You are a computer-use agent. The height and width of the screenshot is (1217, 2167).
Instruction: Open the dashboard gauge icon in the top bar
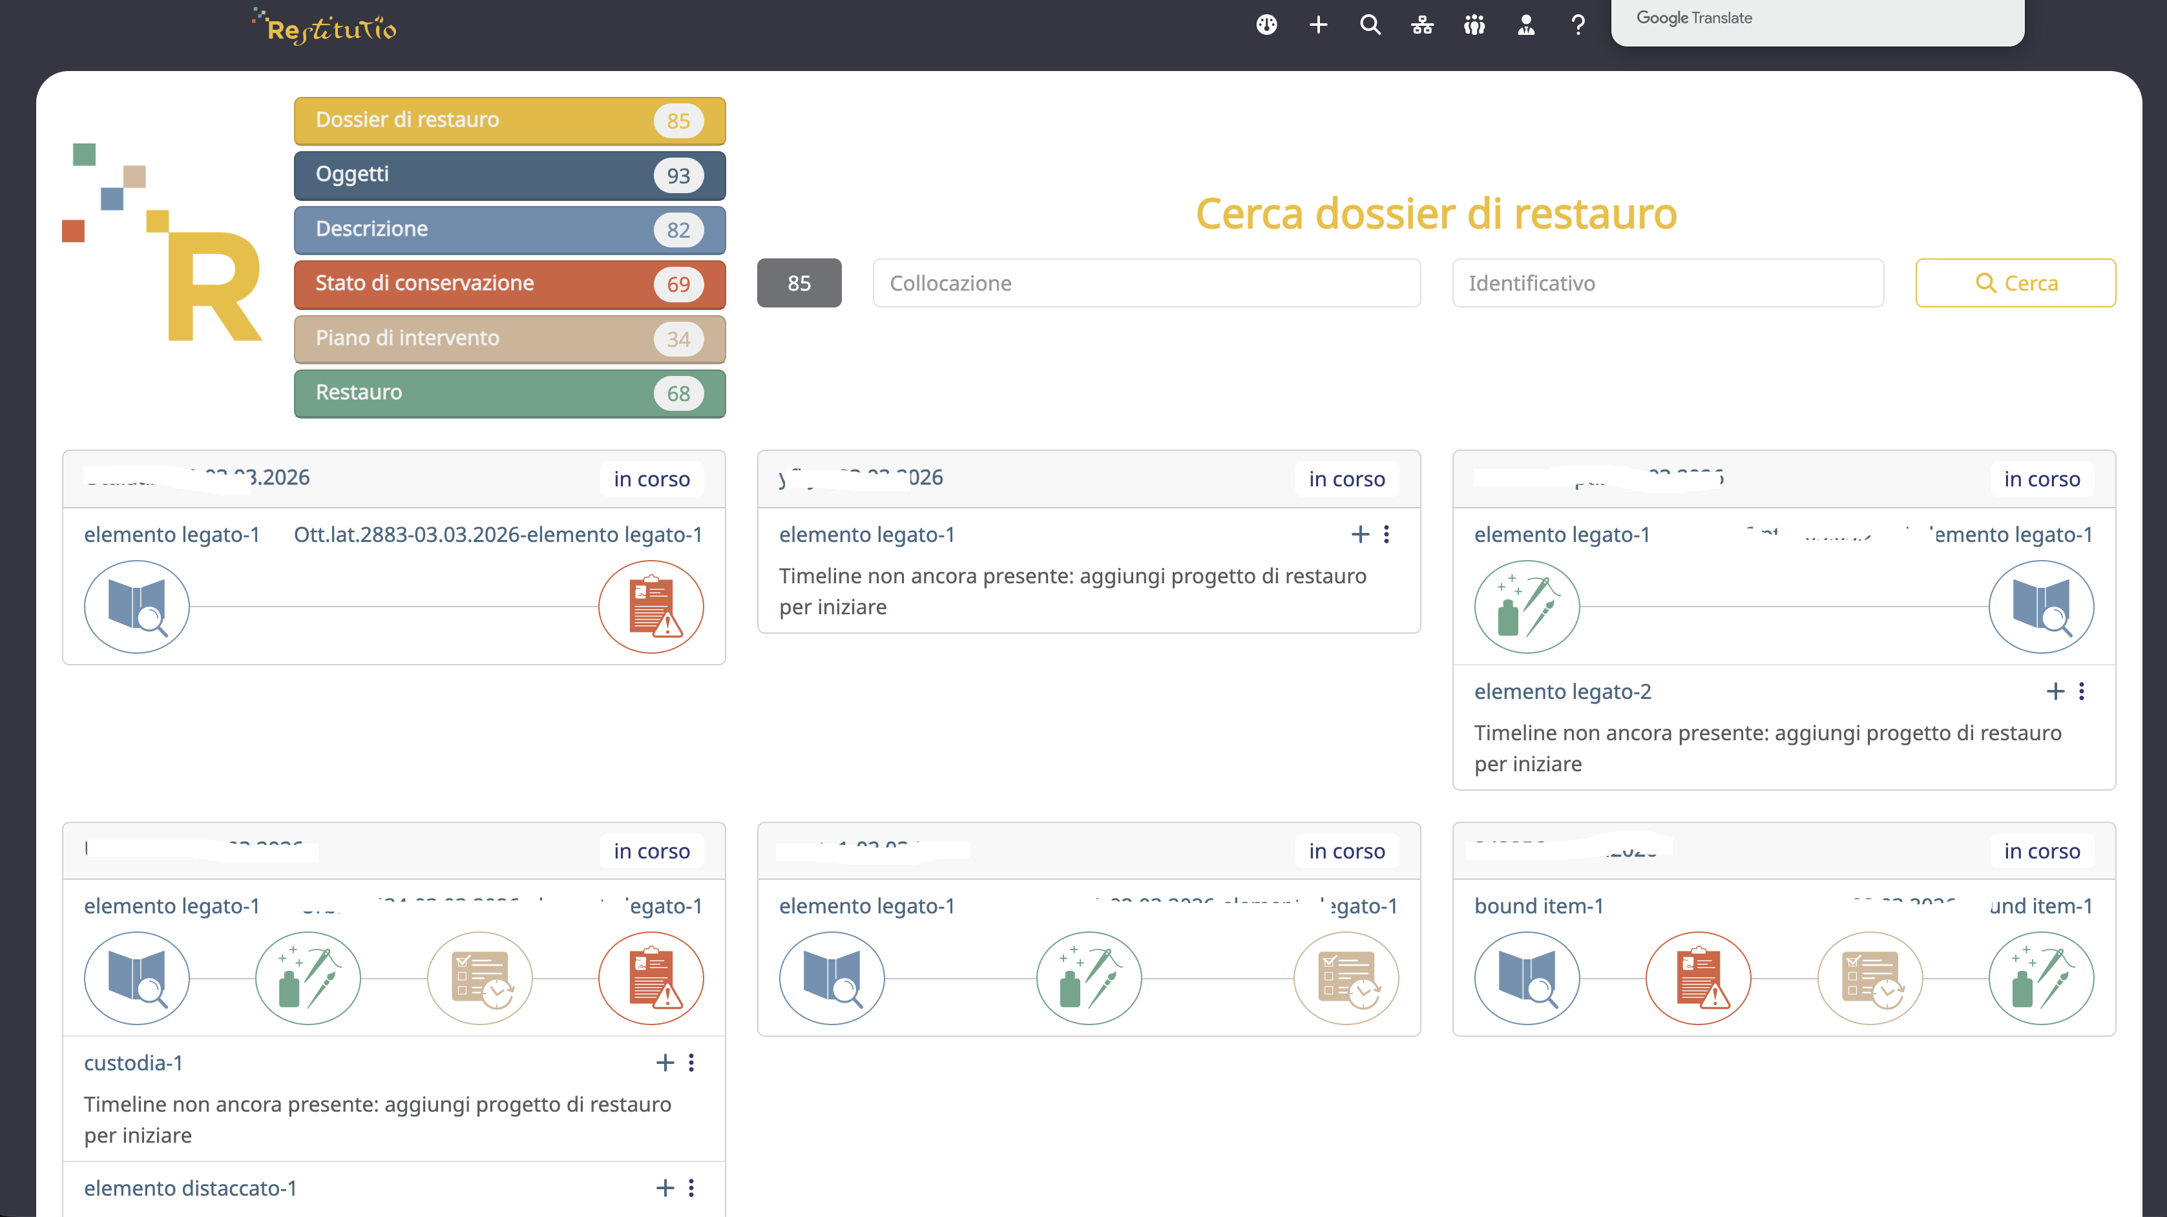(1267, 25)
